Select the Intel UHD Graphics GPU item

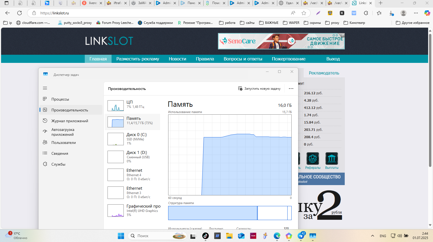click(x=132, y=210)
